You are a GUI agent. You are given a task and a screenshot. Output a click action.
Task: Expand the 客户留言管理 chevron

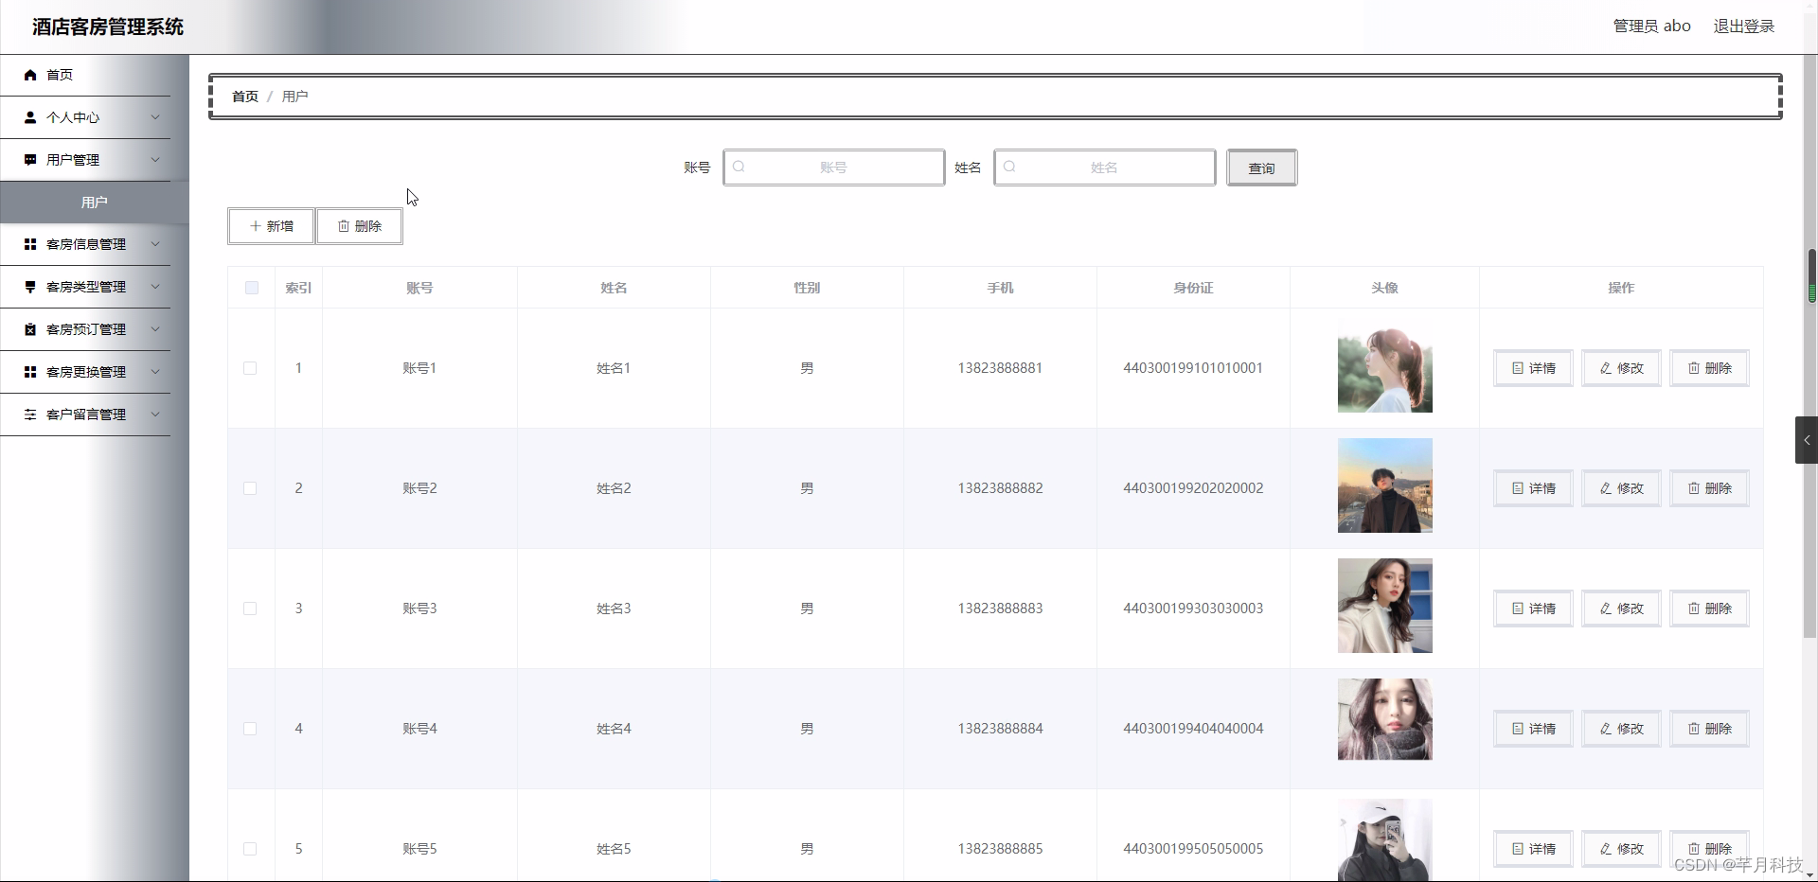[x=155, y=415]
